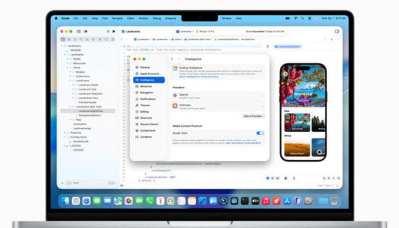399x228 pixels.
Task: Stop the running build in Xcode toolbar
Action: click(108, 31)
